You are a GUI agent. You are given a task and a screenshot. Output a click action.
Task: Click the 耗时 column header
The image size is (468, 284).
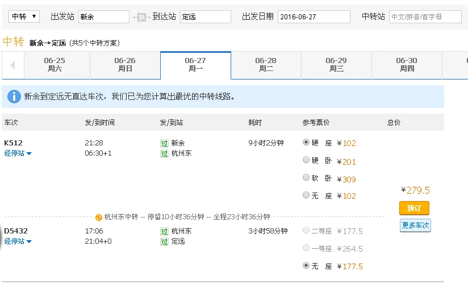pyautogui.click(x=255, y=123)
